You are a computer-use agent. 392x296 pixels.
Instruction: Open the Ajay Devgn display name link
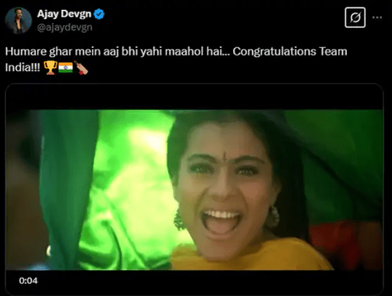tap(64, 14)
